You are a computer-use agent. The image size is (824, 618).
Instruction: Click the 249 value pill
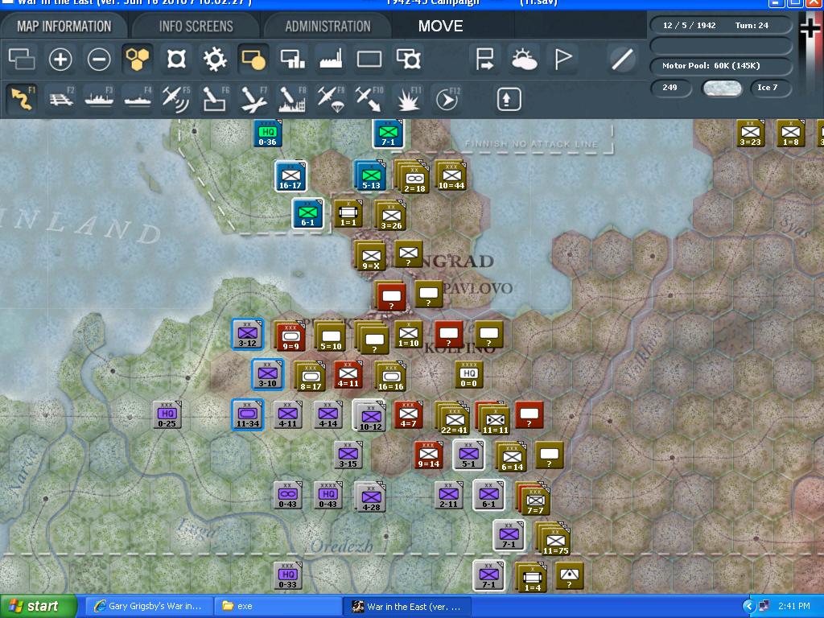pyautogui.click(x=670, y=88)
